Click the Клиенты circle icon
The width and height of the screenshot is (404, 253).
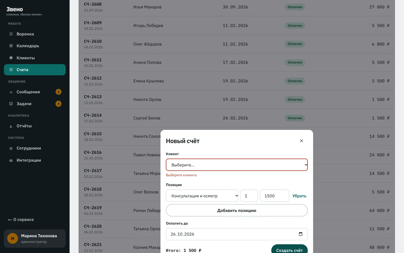pos(11,58)
